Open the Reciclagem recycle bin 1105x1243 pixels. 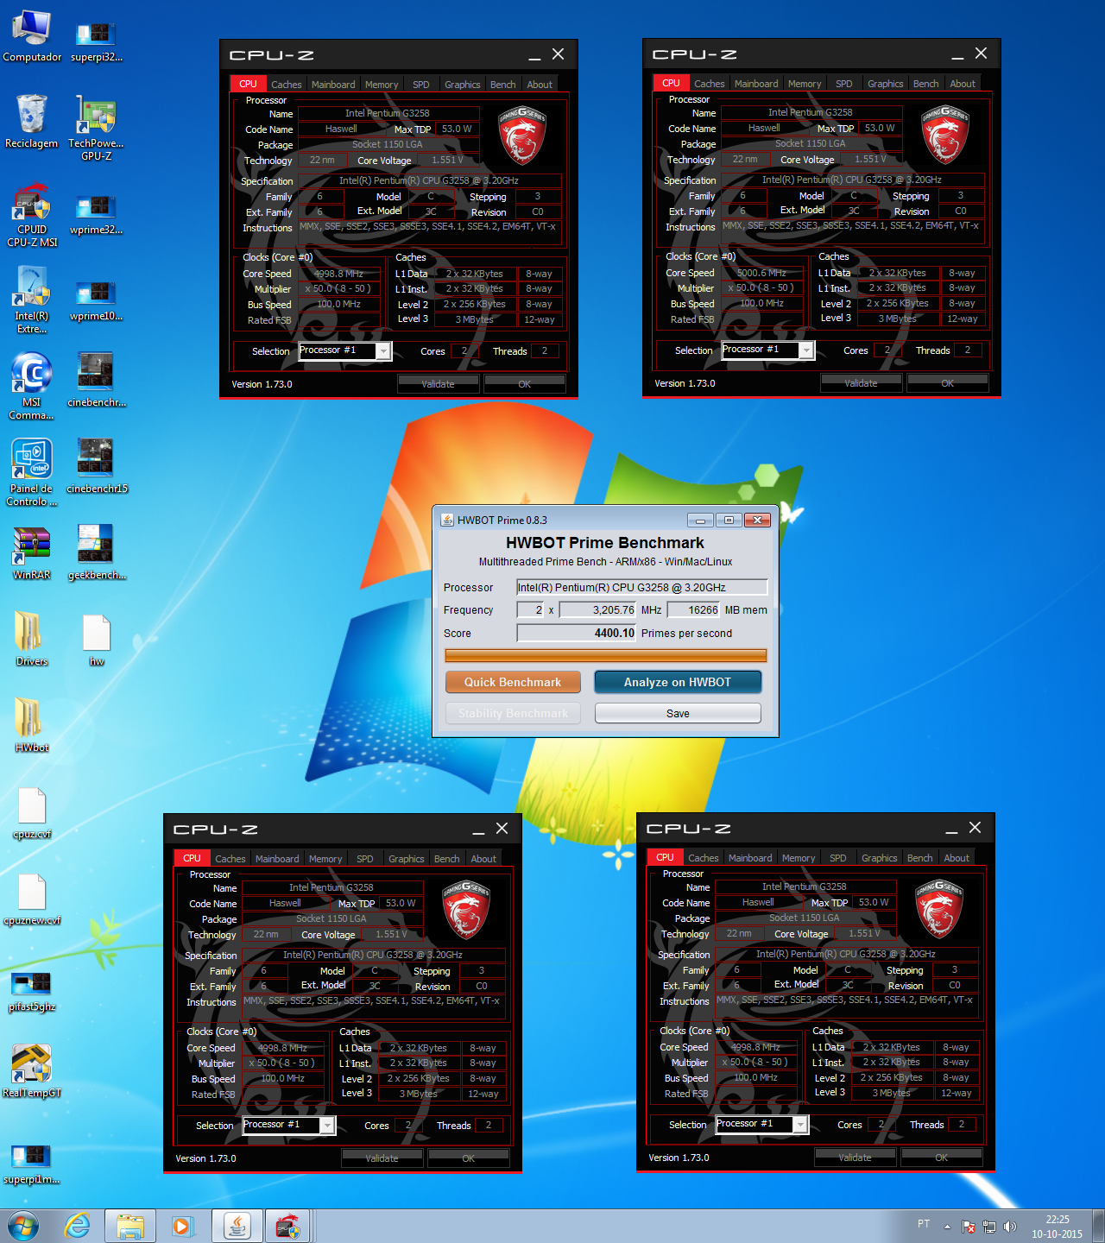point(32,122)
